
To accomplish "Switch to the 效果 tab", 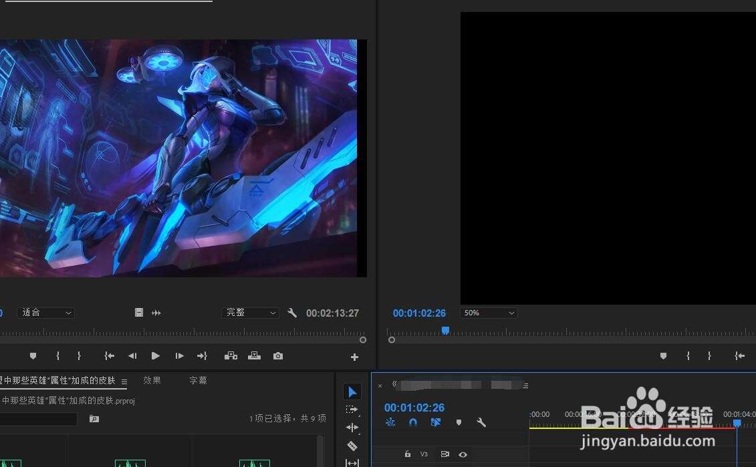I will click(152, 380).
